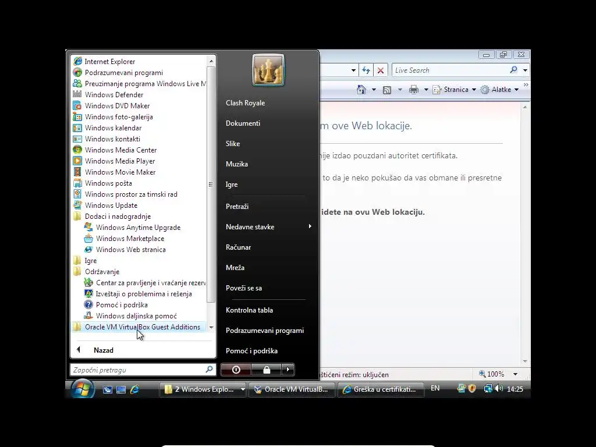Click the RSS feeds icon in IE toolbar
Image resolution: width=596 pixels, height=447 pixels.
tap(387, 90)
